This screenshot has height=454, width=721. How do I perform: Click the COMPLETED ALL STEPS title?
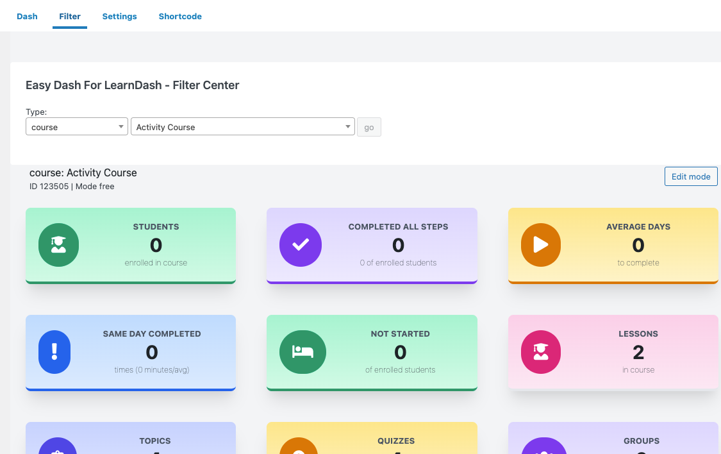point(398,227)
